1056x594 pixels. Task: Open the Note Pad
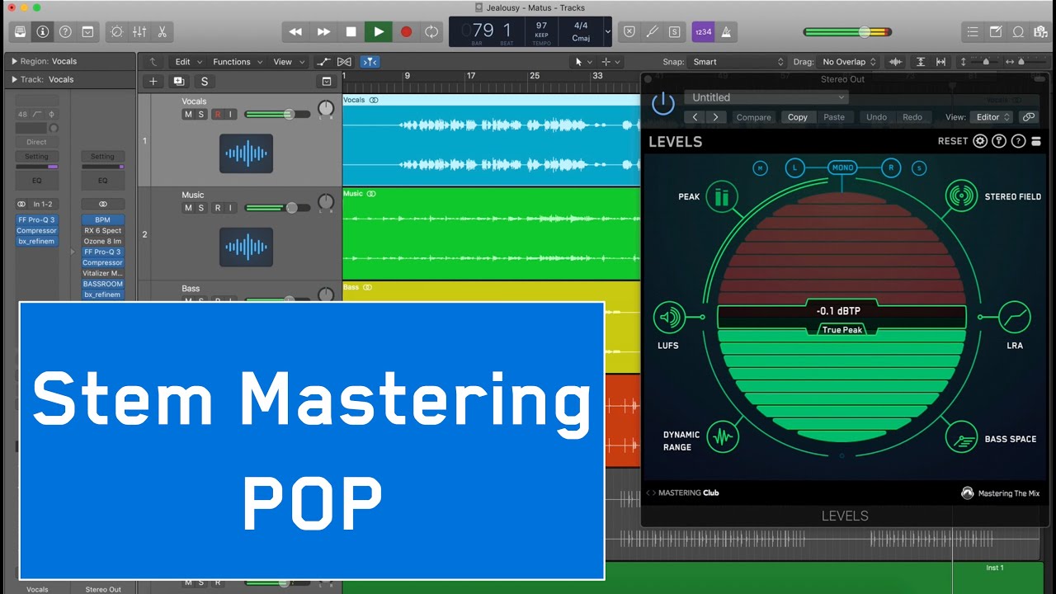[996, 31]
